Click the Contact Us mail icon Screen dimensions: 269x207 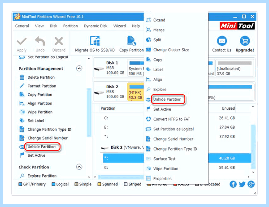pos(222,41)
